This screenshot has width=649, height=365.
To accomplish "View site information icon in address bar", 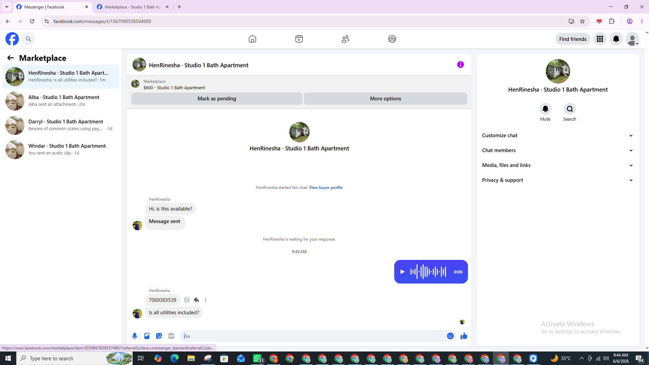I will pyautogui.click(x=47, y=21).
